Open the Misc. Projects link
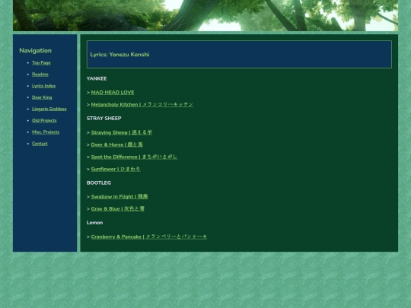The width and height of the screenshot is (411, 308). click(x=46, y=132)
